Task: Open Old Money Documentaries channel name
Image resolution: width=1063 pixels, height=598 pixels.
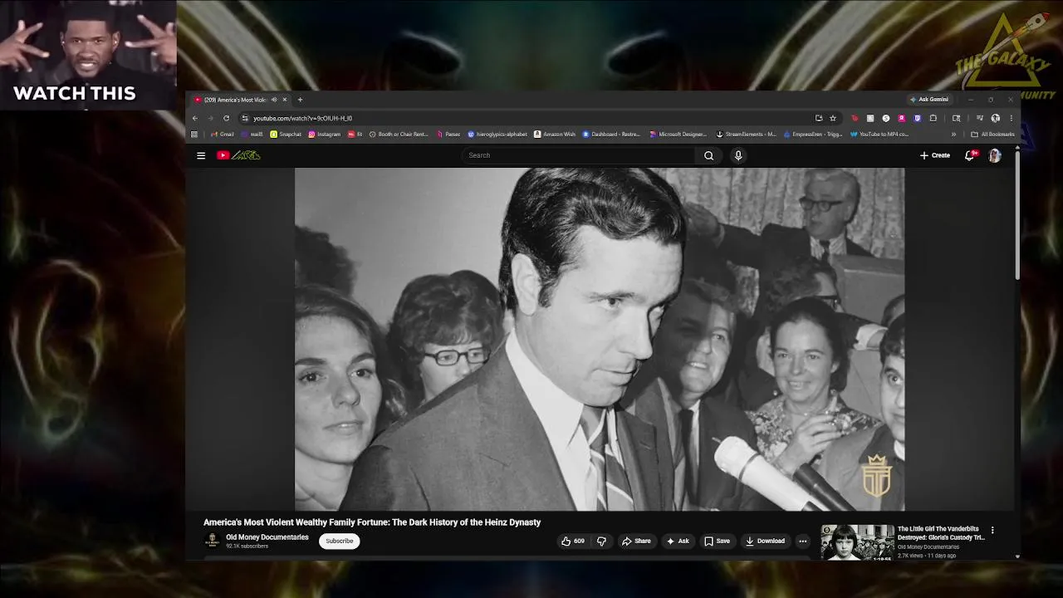Action: 267,537
